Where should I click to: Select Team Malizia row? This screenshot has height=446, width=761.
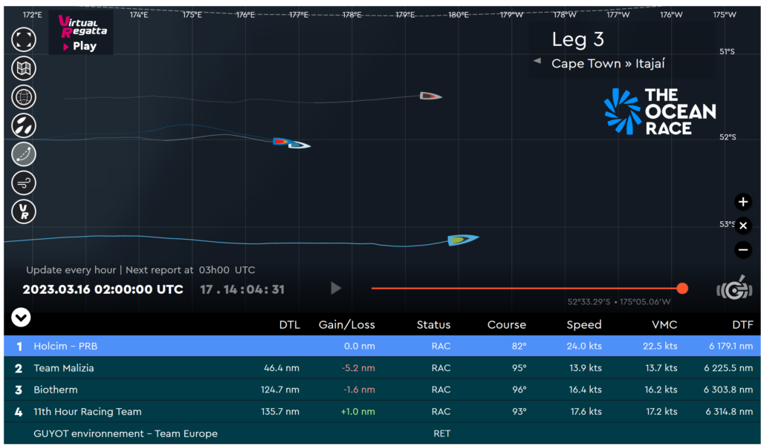click(x=382, y=368)
